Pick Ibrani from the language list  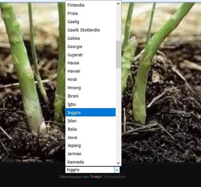click(90, 96)
